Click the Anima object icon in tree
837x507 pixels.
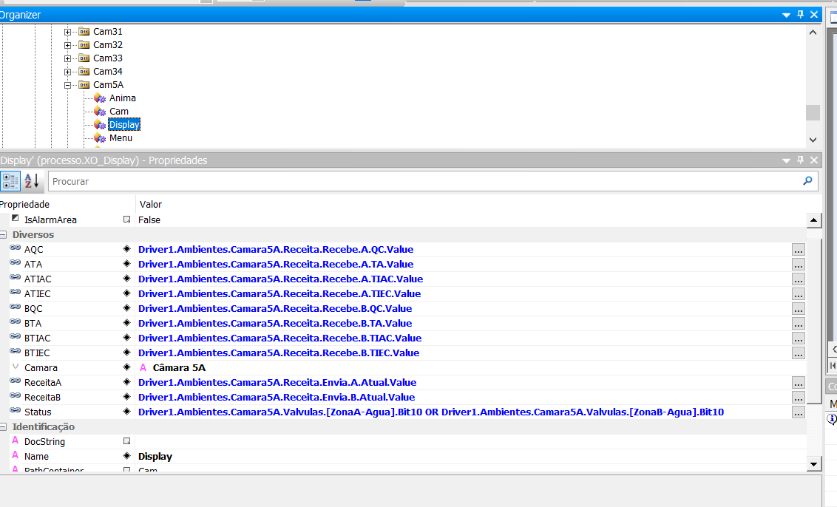100,98
